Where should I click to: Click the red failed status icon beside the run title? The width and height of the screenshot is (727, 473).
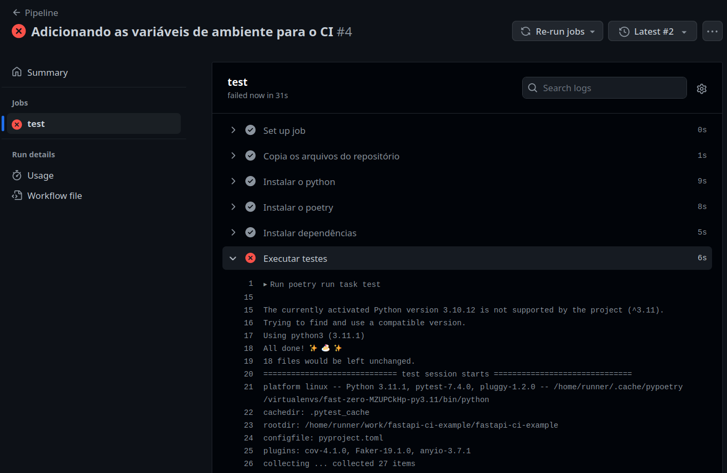point(19,31)
